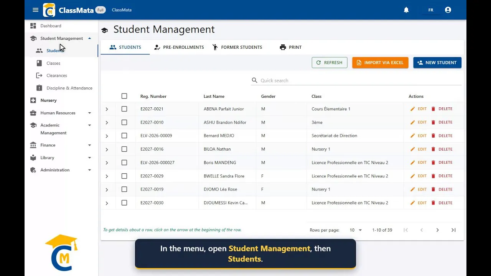
Task: Check the box for E2027-0010 row
Action: [124, 122]
